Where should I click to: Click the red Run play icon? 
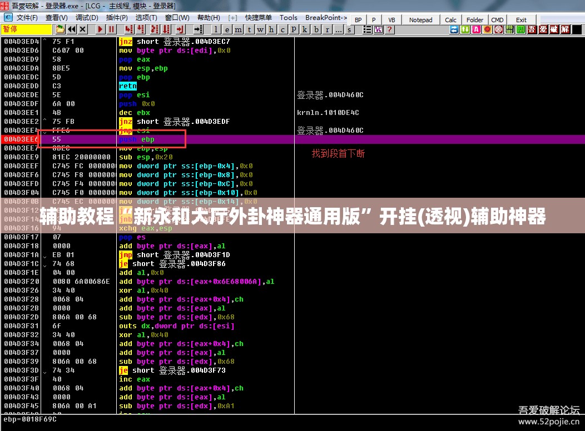click(100, 29)
